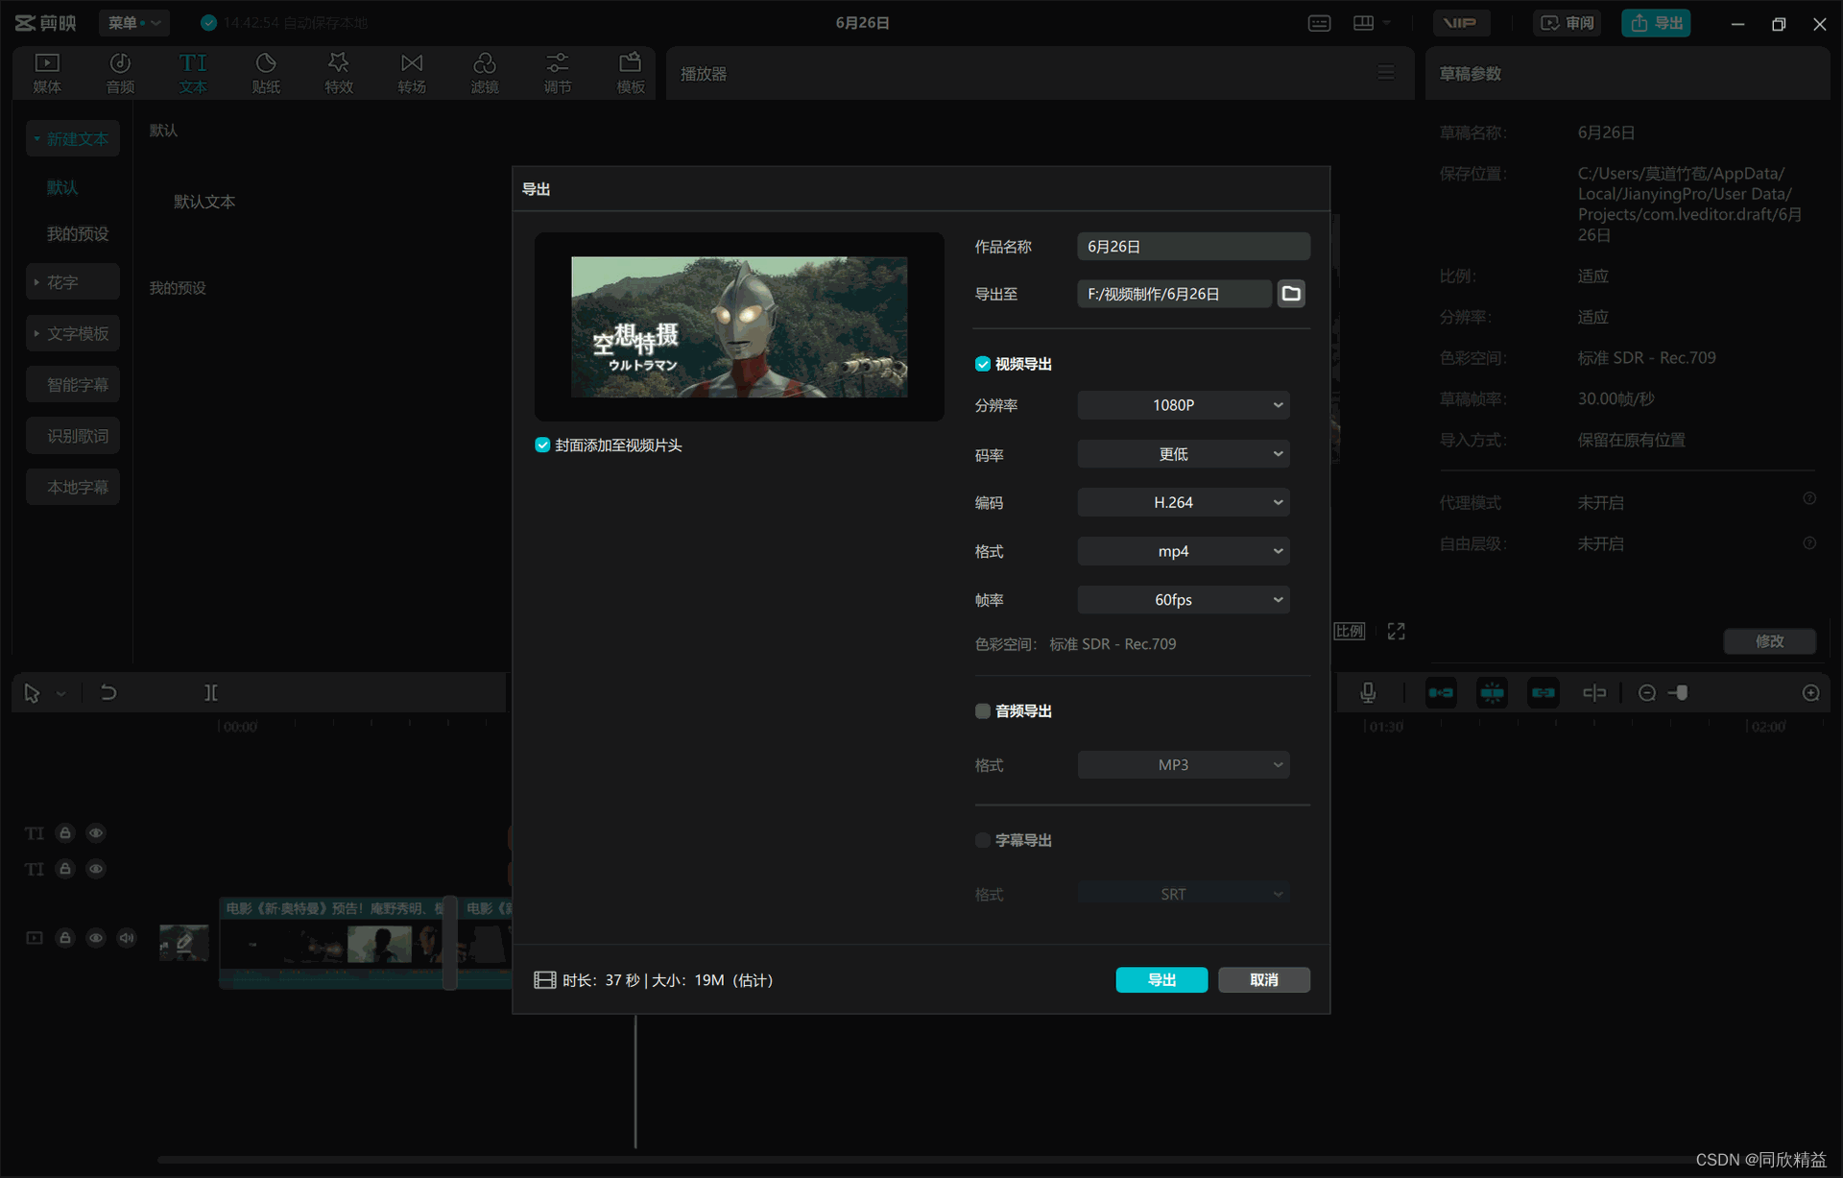Open the video 格式 mp4 dropdown
Screen dimensions: 1843x1178
(x=1183, y=551)
